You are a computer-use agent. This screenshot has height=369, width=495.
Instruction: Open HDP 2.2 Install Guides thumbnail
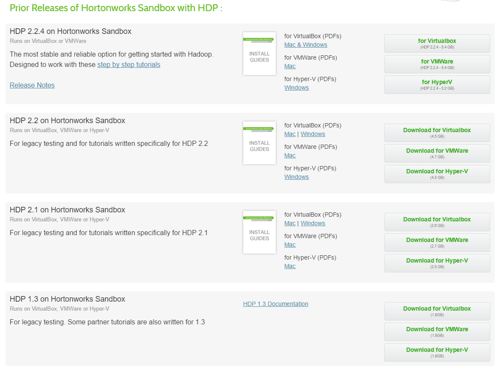pyautogui.click(x=259, y=143)
